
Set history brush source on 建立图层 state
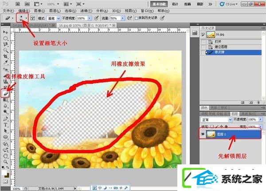click(203, 47)
